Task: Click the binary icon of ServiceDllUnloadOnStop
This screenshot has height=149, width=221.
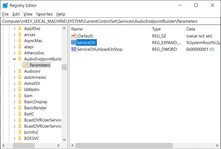Action: (73, 49)
